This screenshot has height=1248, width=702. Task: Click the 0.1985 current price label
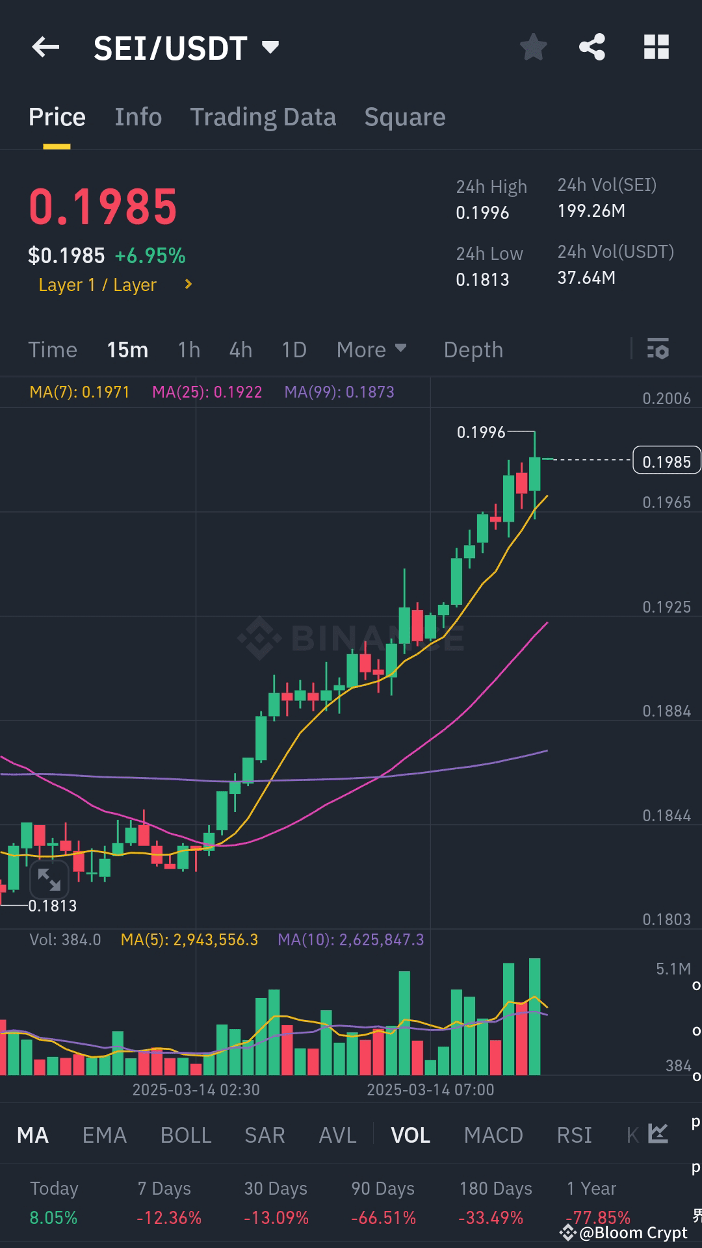coord(667,461)
